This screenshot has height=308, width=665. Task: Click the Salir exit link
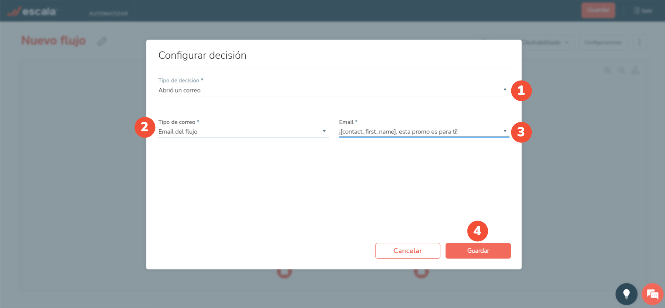point(643,11)
